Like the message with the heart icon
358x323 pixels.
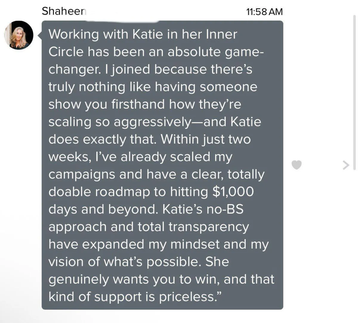(x=296, y=165)
